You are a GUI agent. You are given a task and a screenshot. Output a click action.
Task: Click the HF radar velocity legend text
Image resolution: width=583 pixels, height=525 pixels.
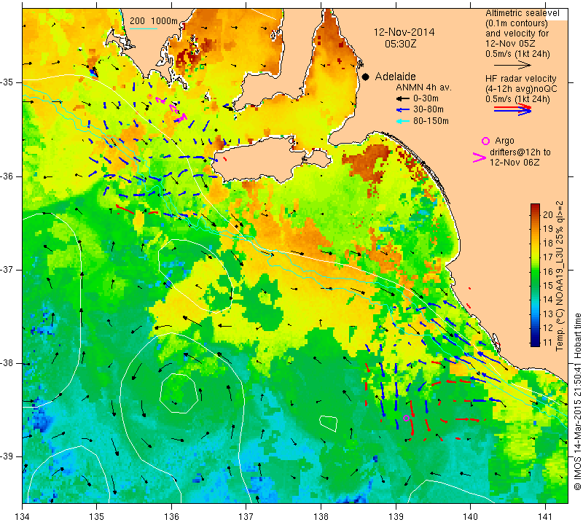520,79
